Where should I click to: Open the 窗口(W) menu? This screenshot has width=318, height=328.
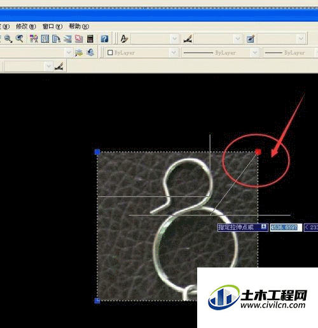[x=52, y=27]
